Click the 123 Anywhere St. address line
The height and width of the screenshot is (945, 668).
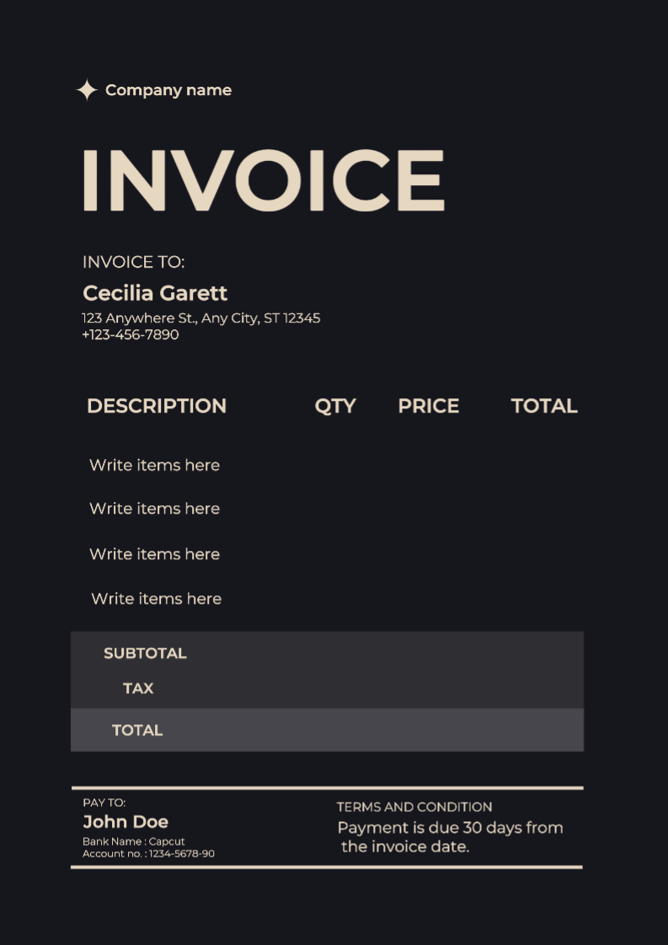[x=200, y=318]
